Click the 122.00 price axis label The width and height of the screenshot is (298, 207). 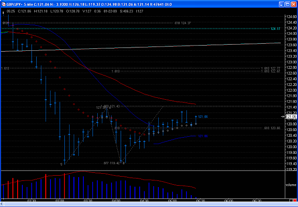pos(291,90)
